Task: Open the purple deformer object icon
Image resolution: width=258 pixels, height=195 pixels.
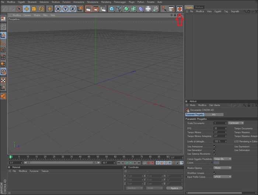Action: coord(141,9)
